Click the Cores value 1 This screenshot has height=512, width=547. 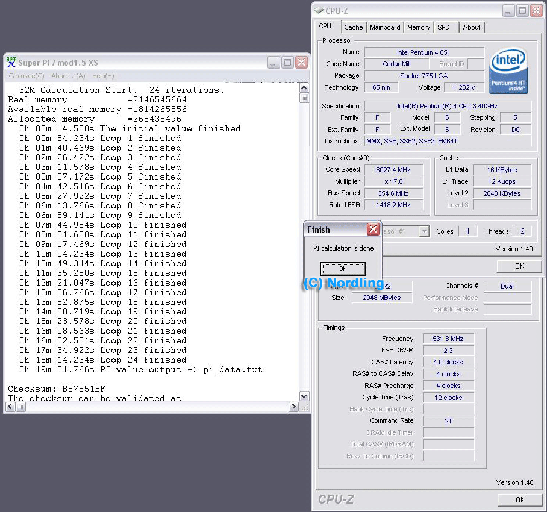point(467,231)
